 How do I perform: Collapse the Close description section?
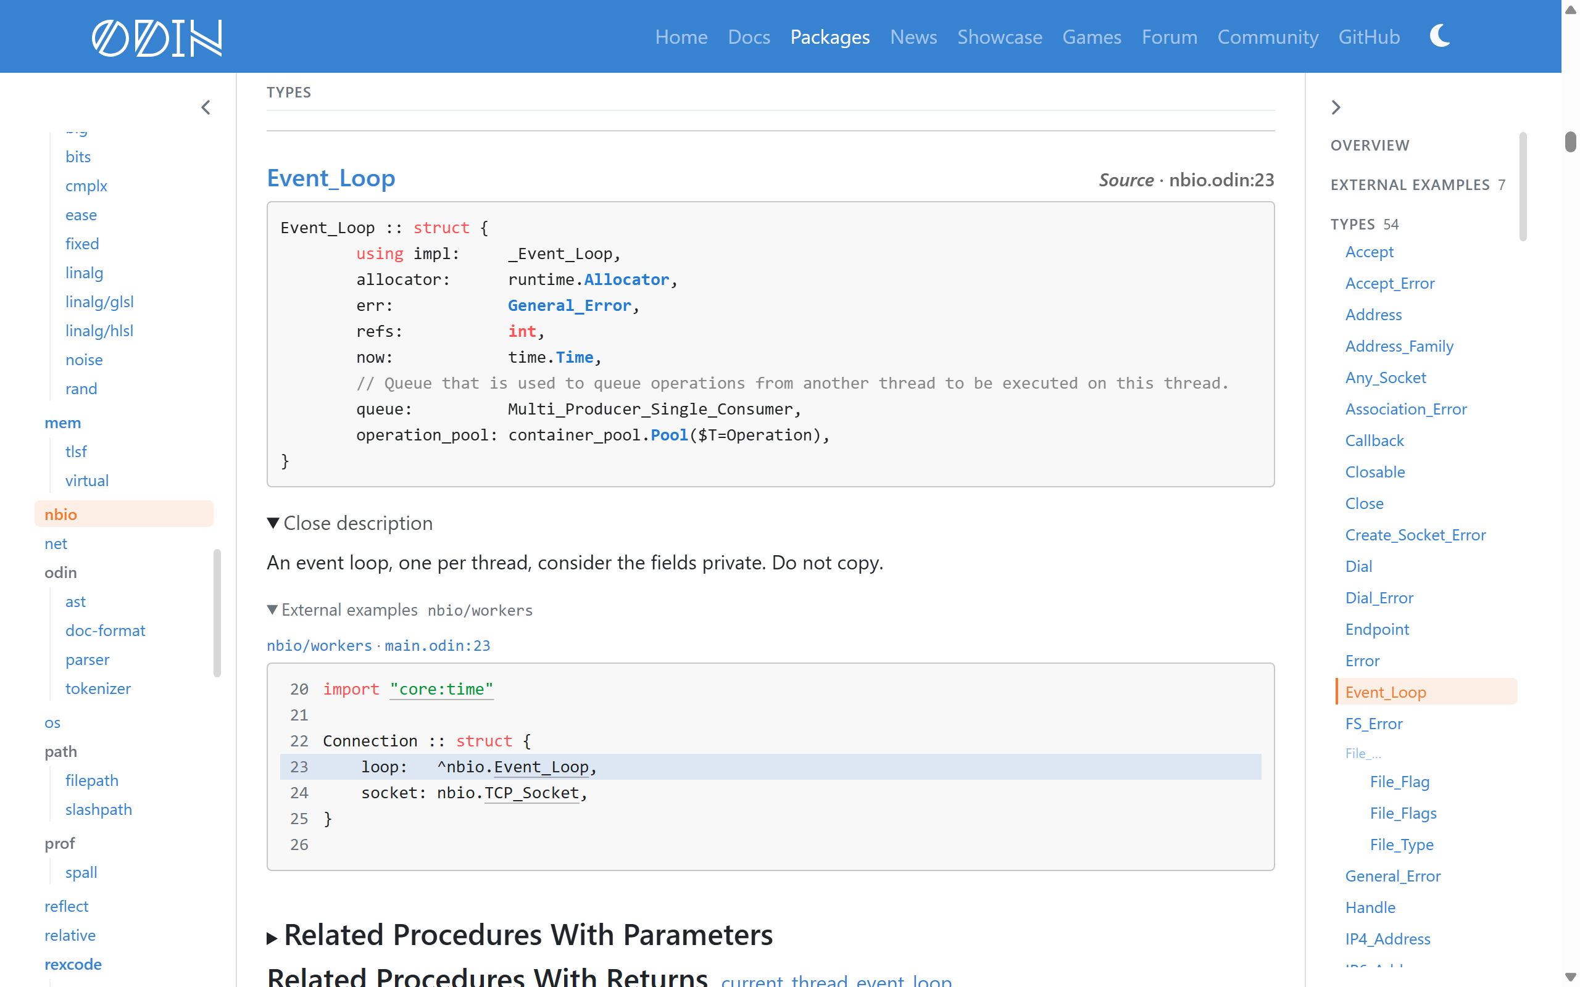point(349,523)
